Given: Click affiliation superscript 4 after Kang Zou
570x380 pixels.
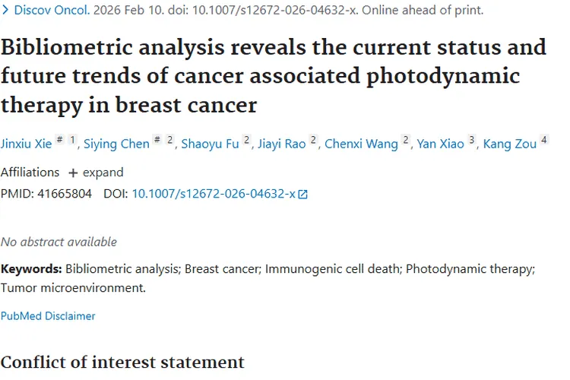Looking at the screenshot, I should point(544,140).
